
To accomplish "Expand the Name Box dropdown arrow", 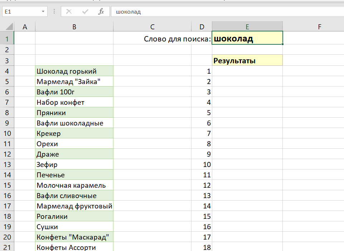I will pos(43,12).
